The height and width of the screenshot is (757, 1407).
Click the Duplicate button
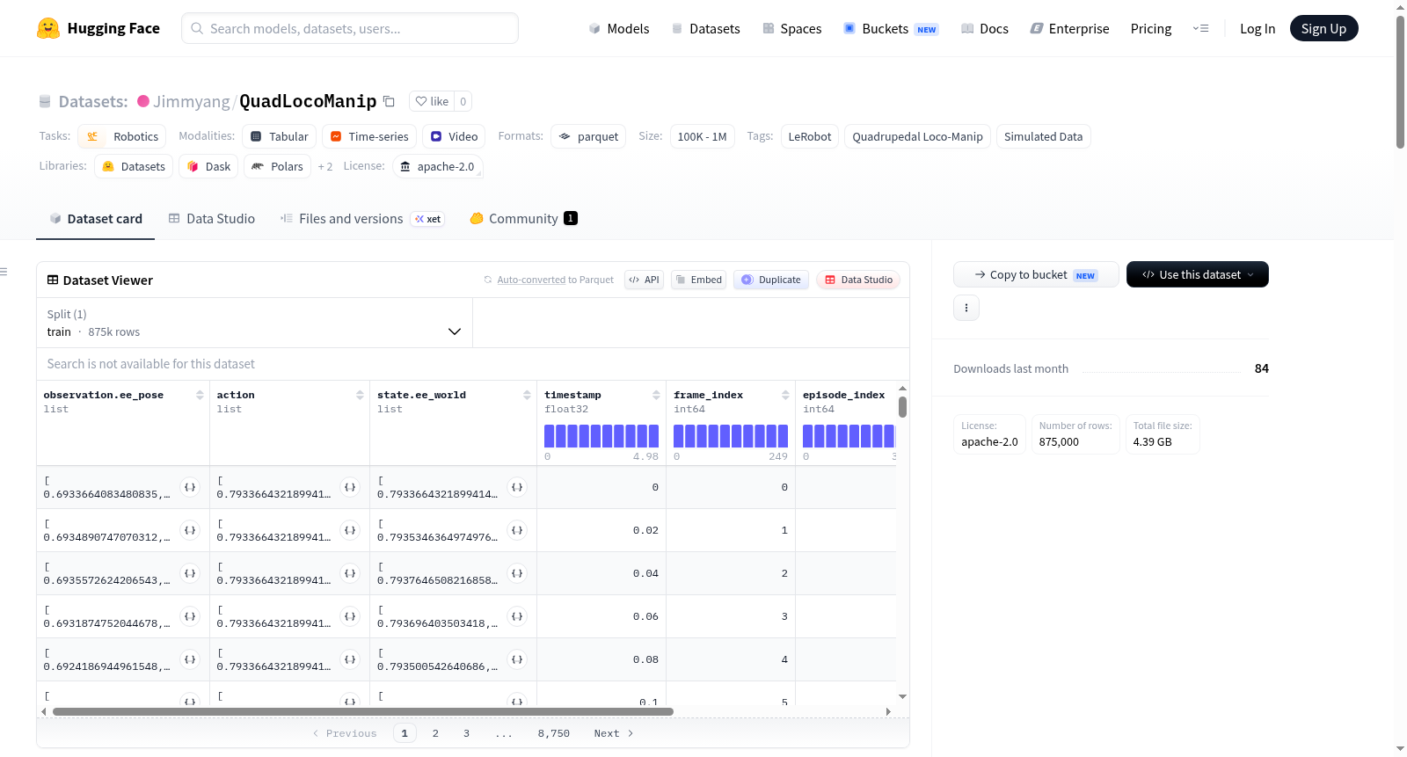click(771, 280)
